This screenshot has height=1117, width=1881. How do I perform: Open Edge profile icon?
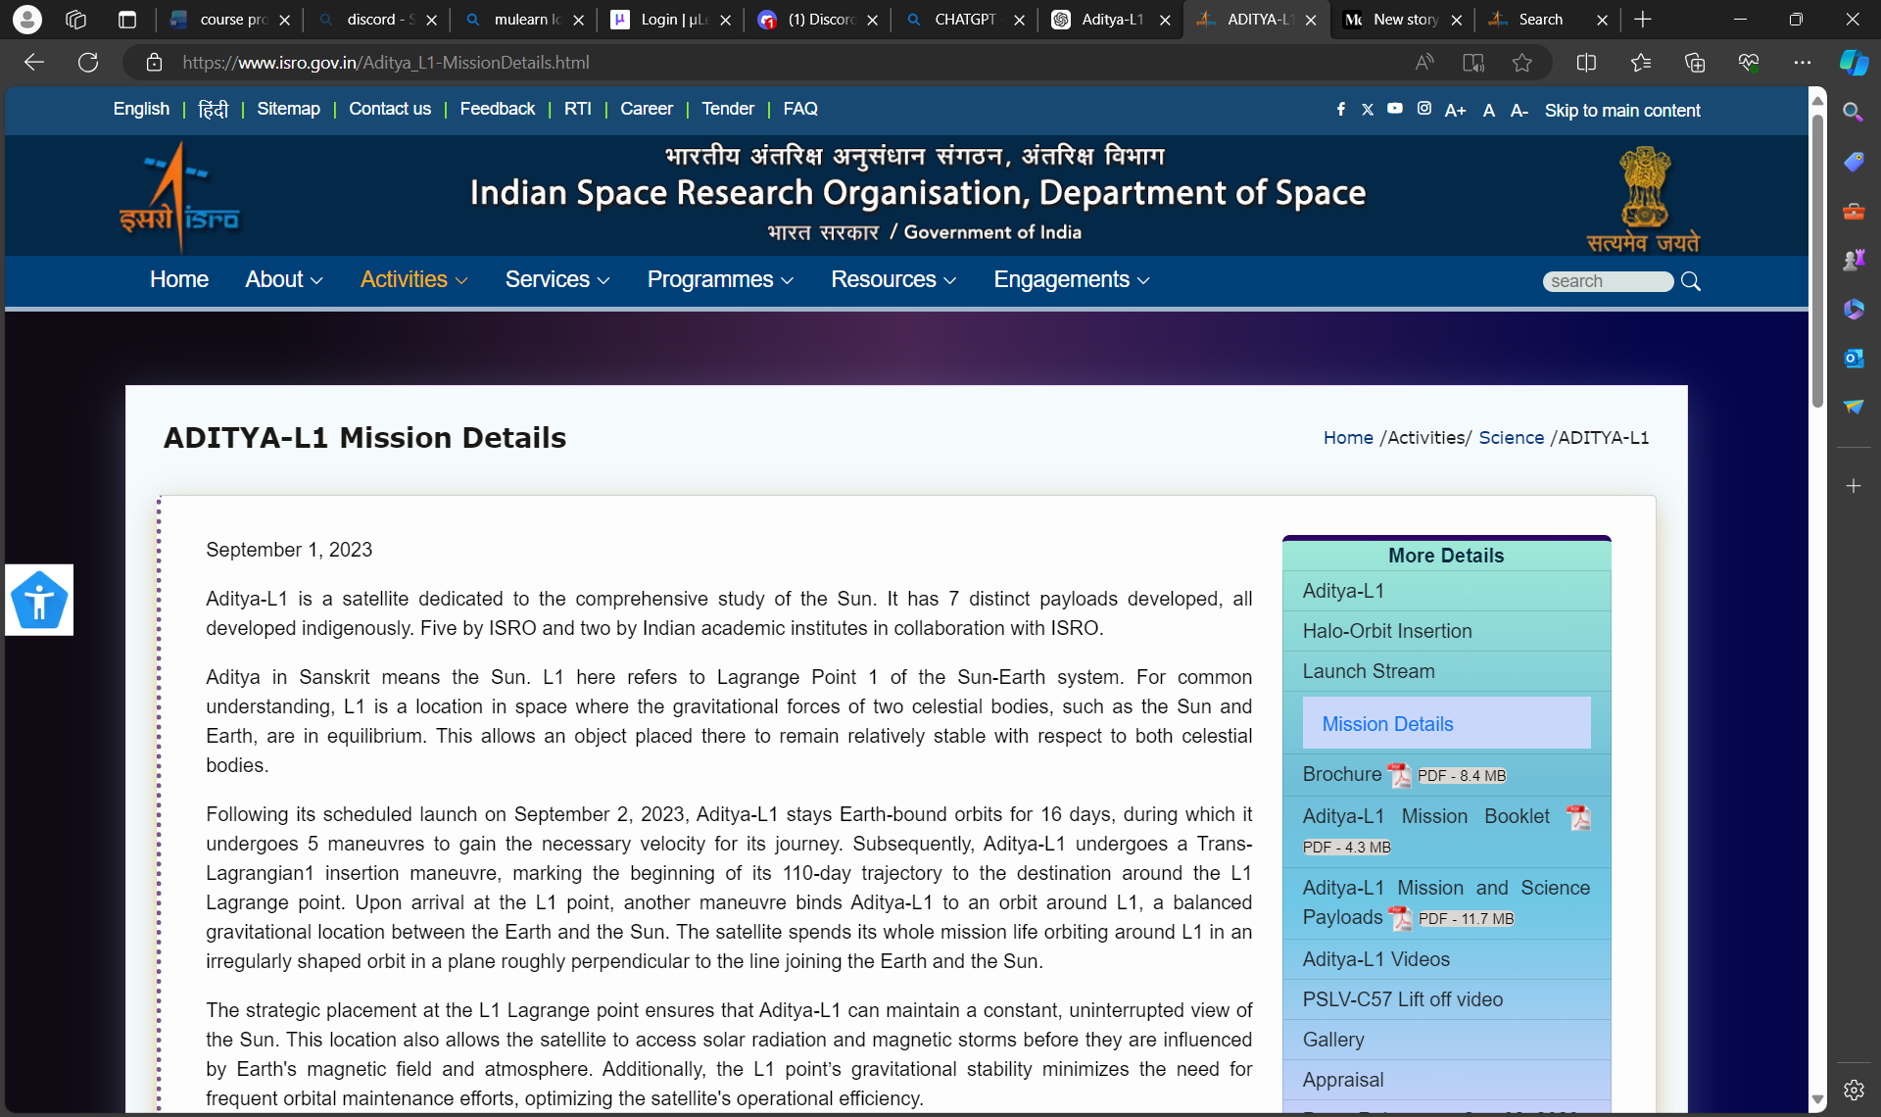pyautogui.click(x=27, y=20)
